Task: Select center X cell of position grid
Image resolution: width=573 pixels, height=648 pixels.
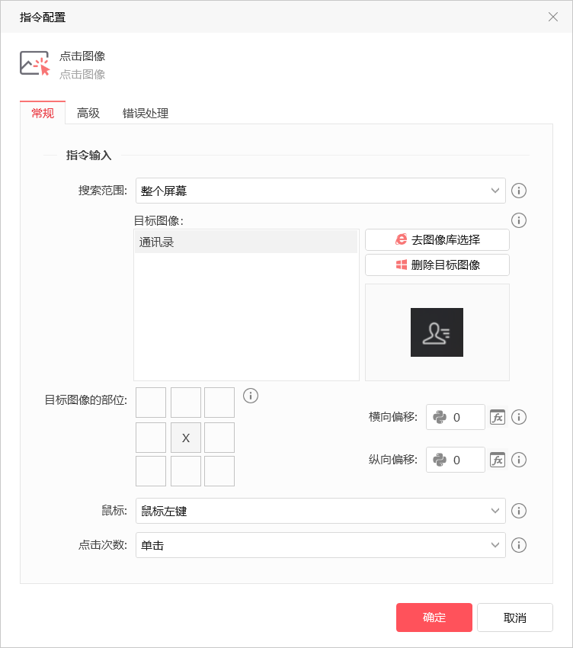Action: click(x=186, y=438)
